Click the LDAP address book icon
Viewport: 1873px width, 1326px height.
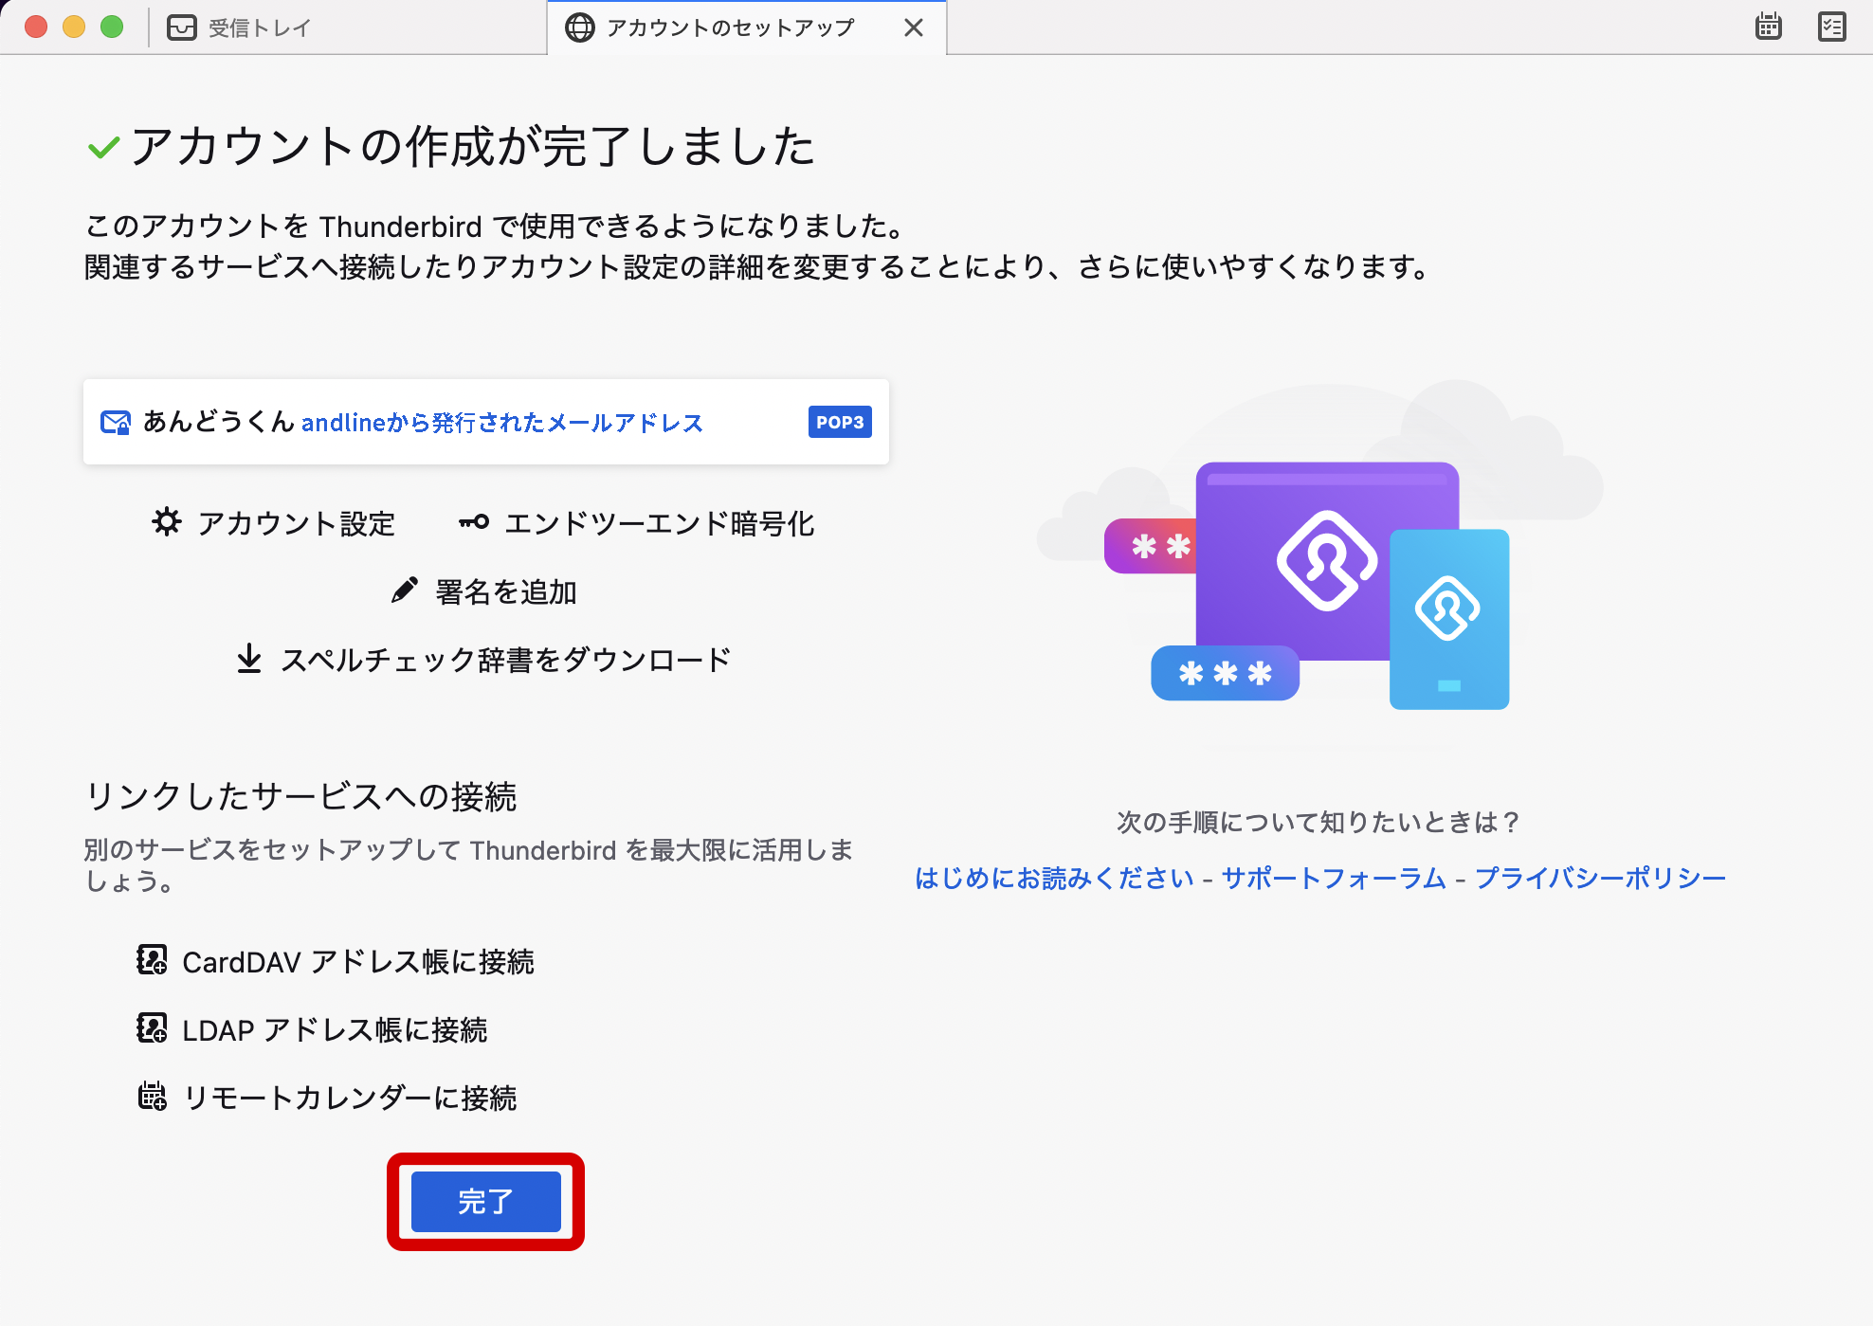coord(152,1028)
